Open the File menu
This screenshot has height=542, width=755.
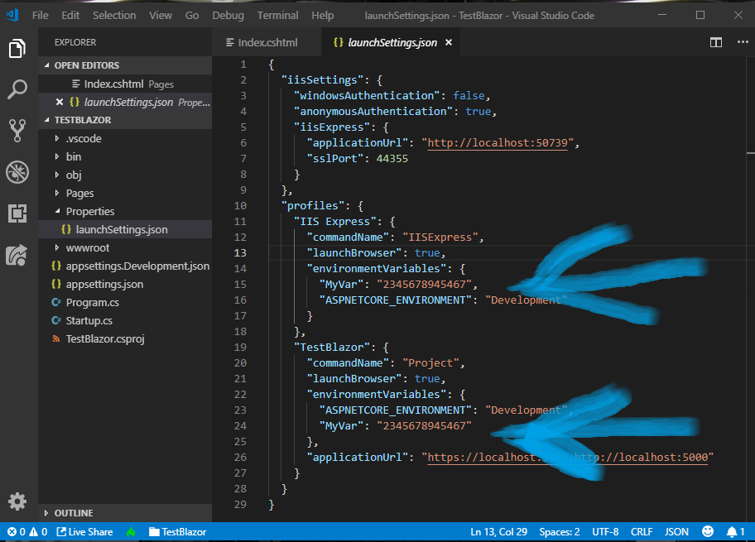[x=41, y=16]
